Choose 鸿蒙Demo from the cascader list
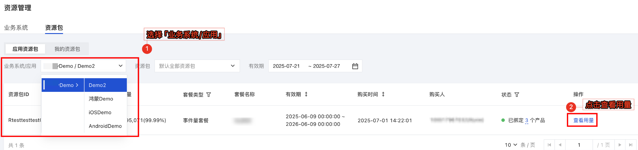This screenshot has width=638, height=150. click(101, 99)
